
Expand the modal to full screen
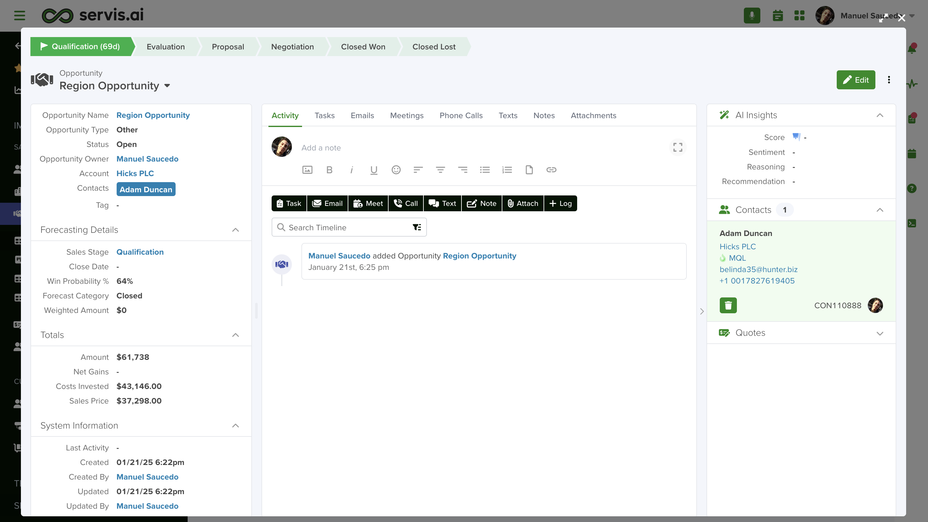point(883,18)
